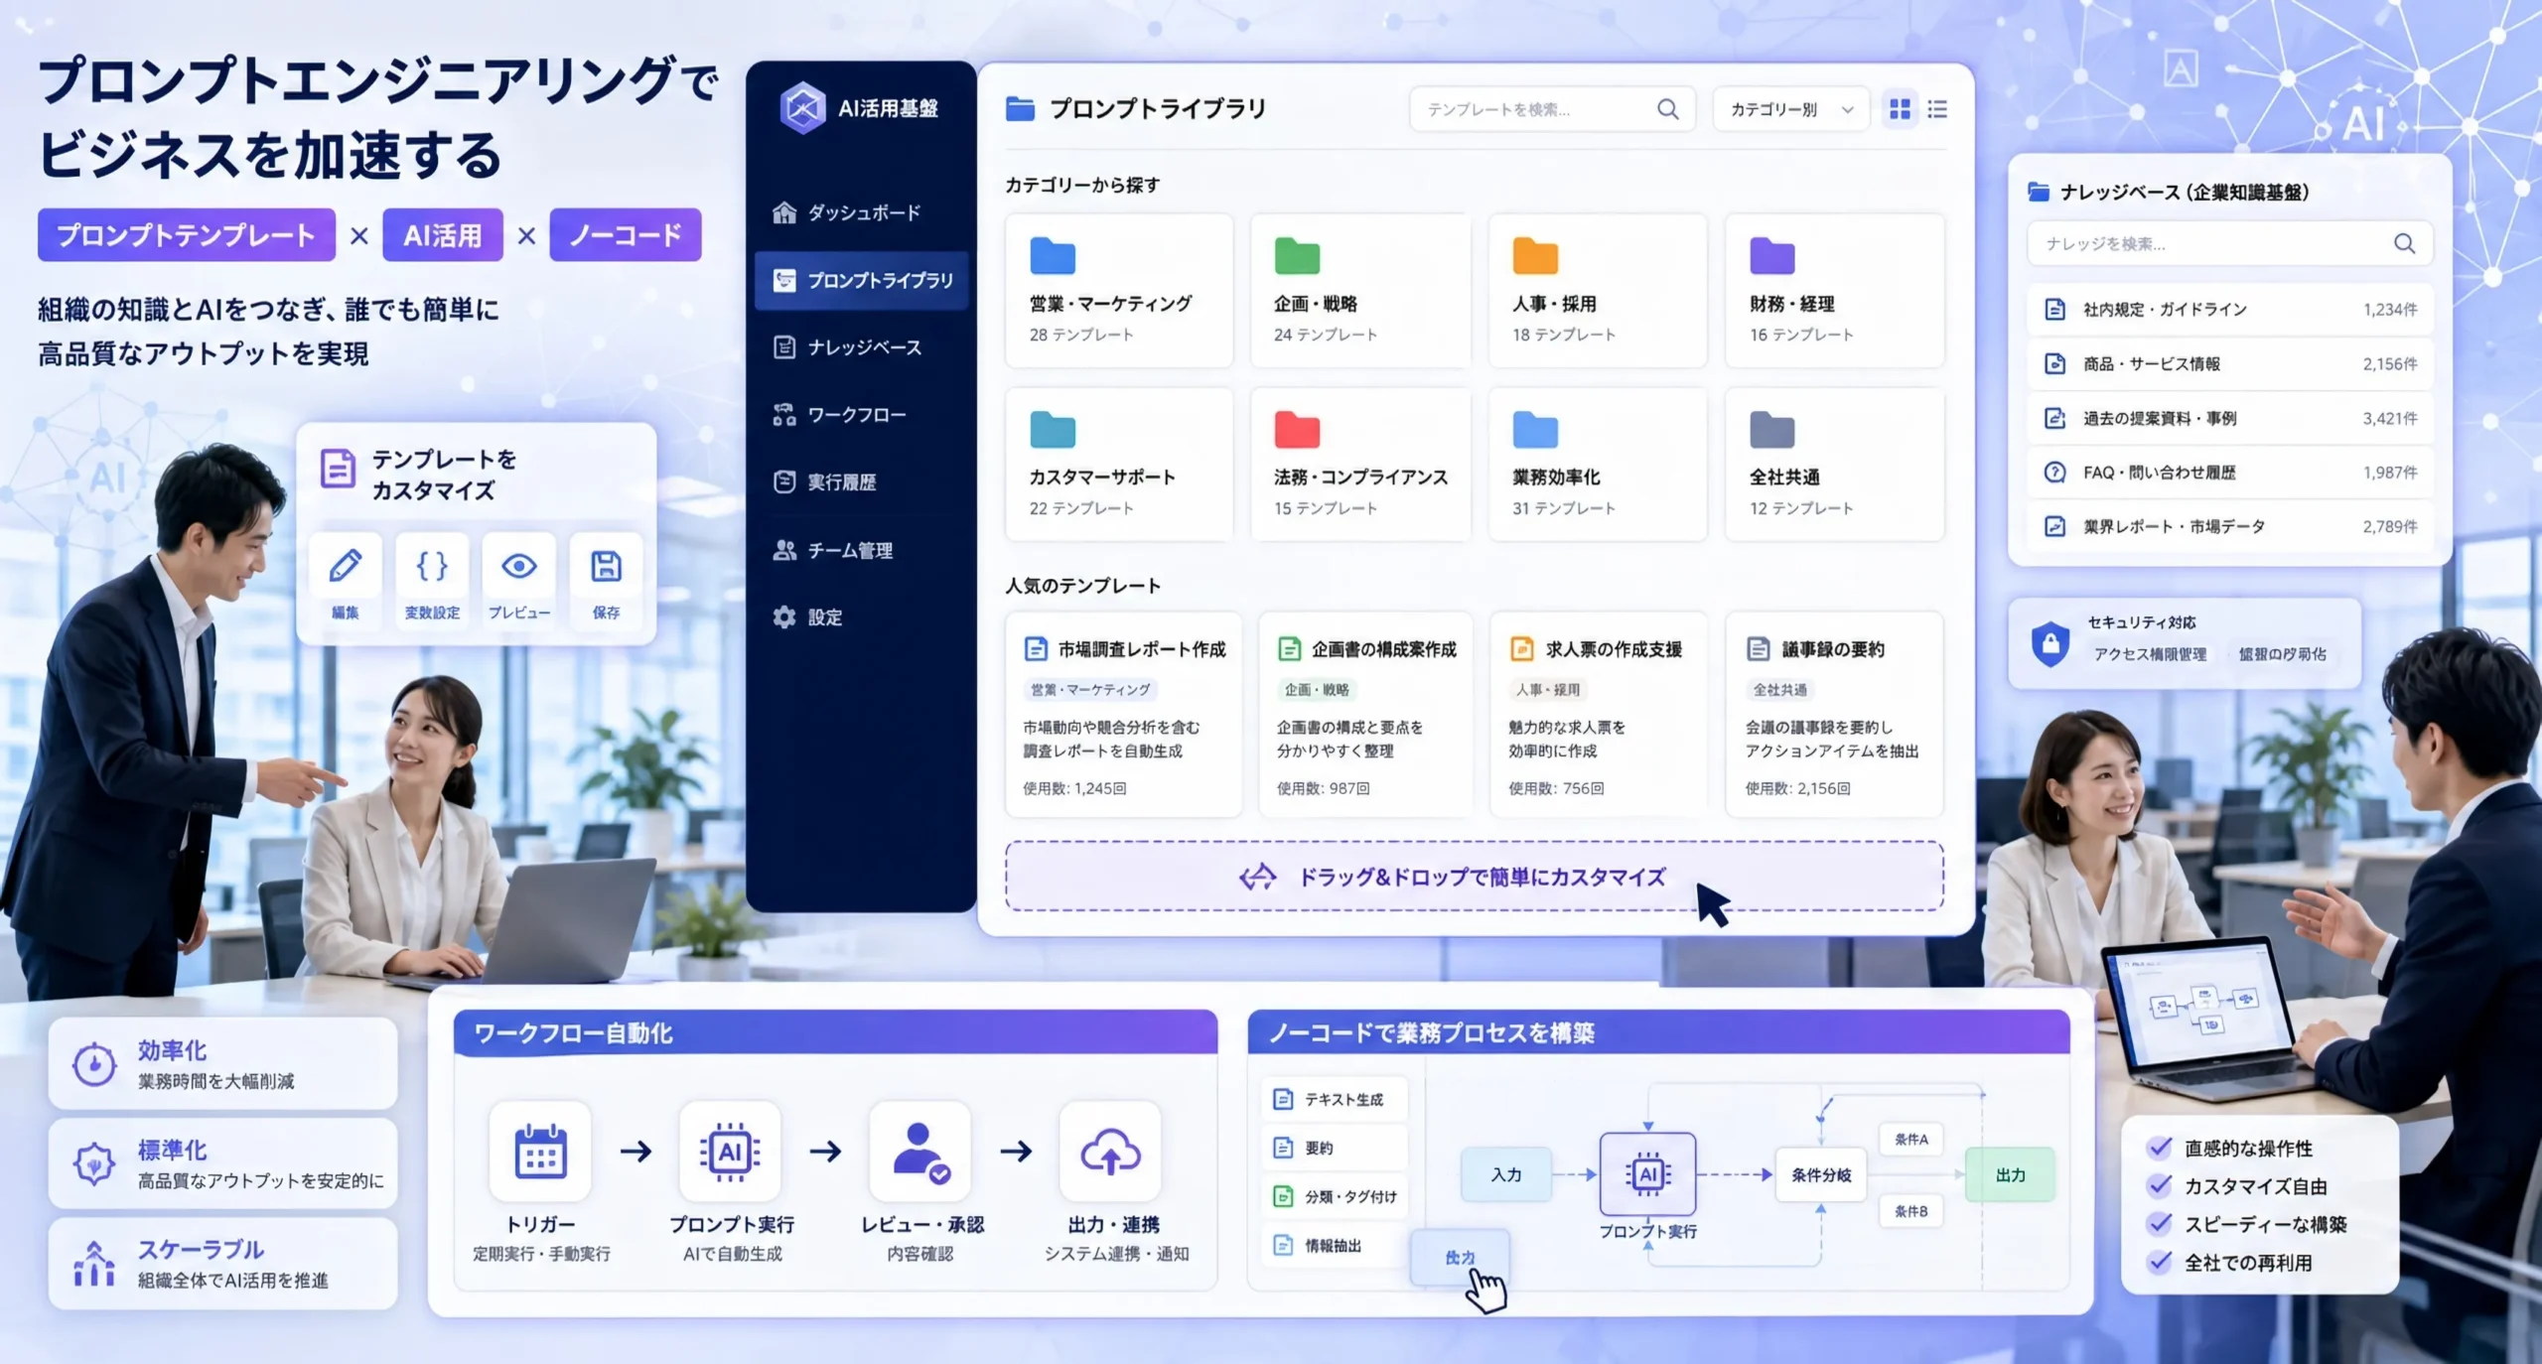Open the 企画書の構成案作成 template

click(1365, 715)
